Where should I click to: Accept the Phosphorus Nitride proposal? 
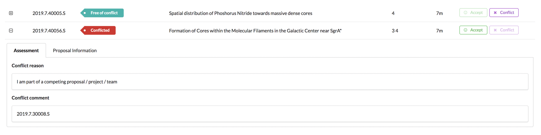[473, 13]
